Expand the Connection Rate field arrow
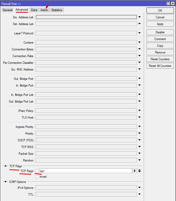Screen dimensions: 176x201 pos(139,56)
